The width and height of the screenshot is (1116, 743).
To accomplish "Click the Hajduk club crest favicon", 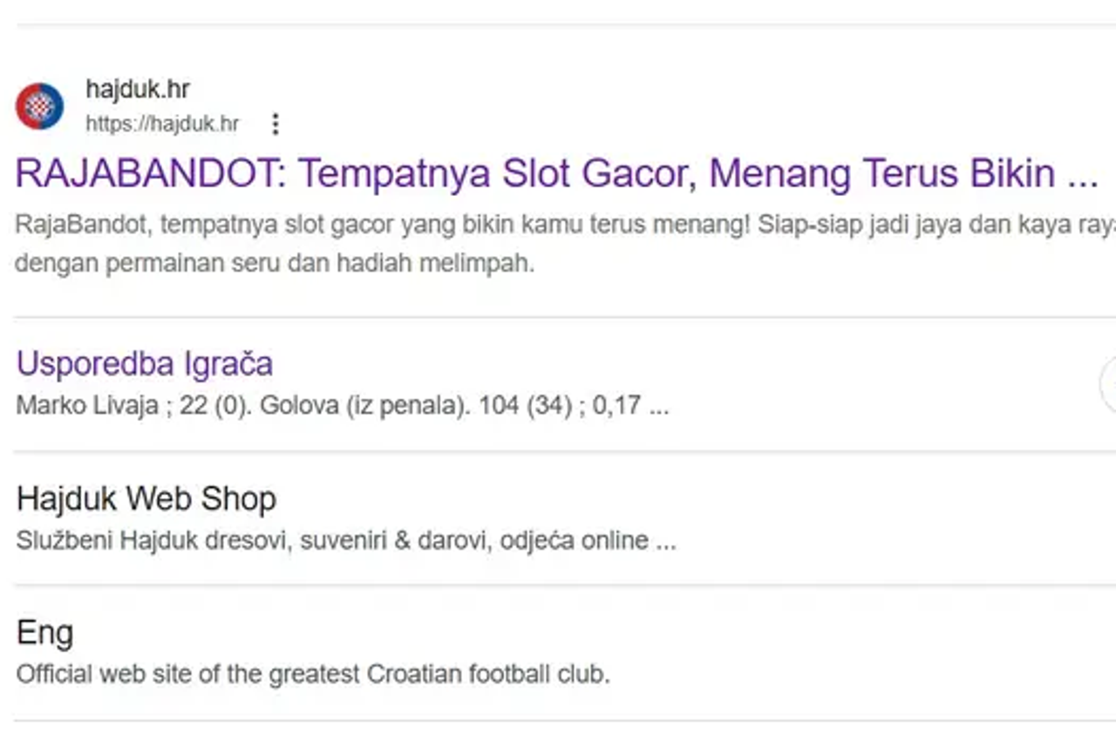I will pyautogui.click(x=39, y=106).
